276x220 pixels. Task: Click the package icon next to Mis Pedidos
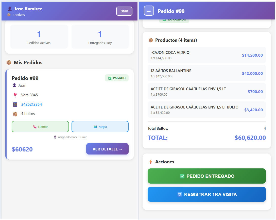click(x=9, y=62)
